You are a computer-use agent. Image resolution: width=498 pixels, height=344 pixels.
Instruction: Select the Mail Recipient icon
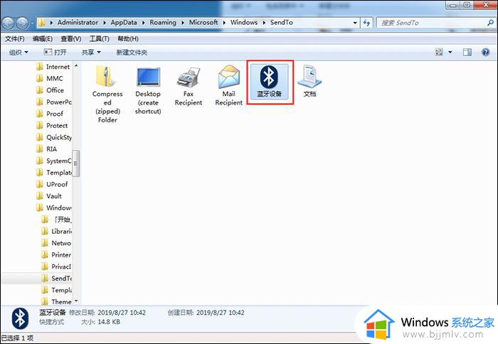point(228,86)
